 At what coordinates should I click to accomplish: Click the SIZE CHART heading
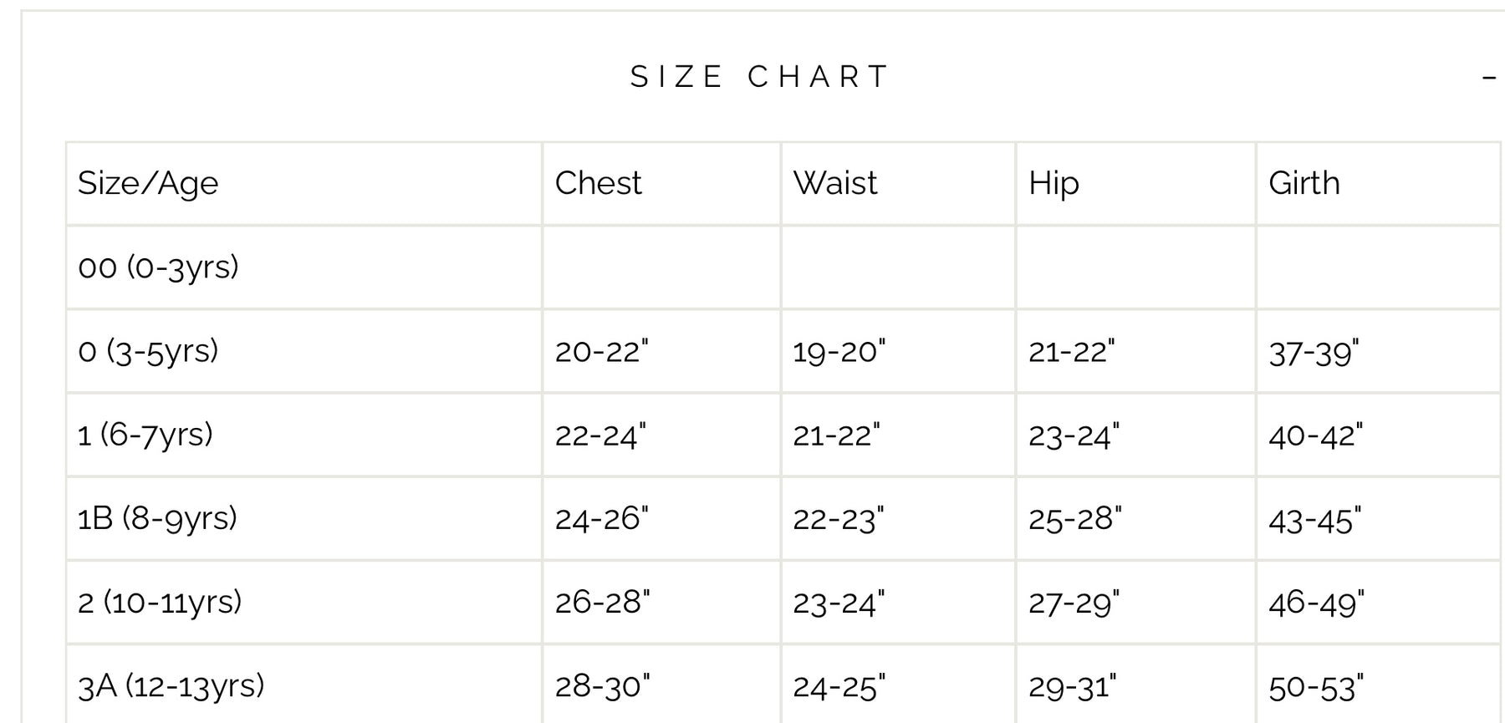[760, 77]
